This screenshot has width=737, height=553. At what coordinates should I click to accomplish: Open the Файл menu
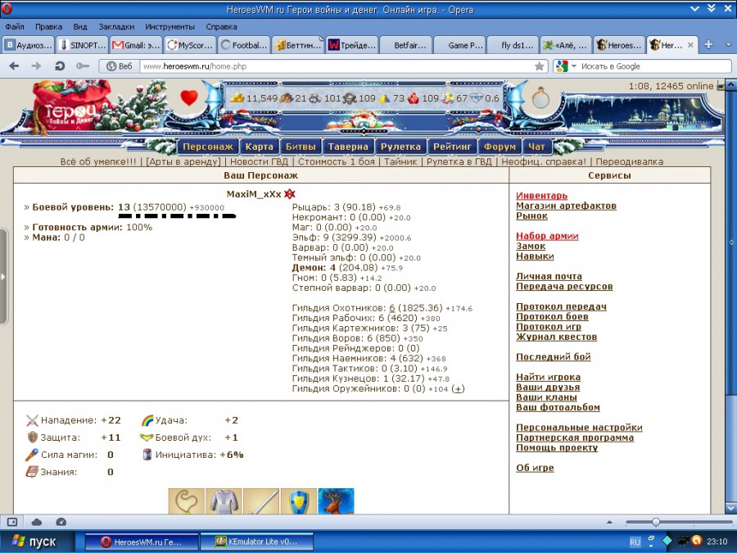point(15,27)
